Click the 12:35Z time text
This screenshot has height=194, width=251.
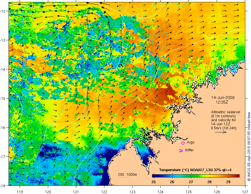click(222, 102)
